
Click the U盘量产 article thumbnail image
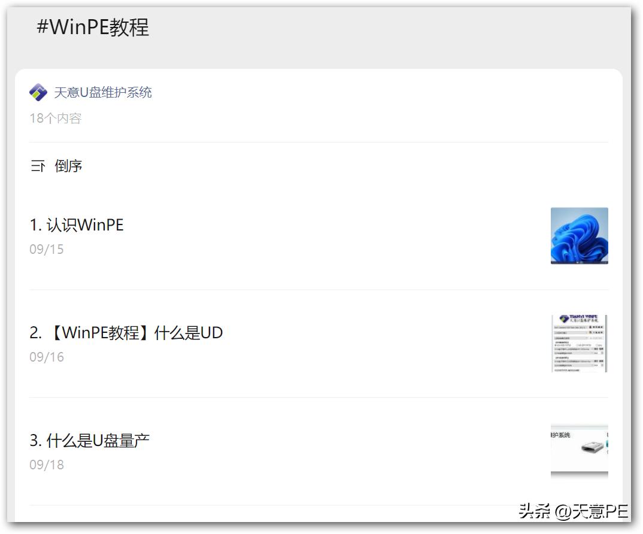point(579,450)
